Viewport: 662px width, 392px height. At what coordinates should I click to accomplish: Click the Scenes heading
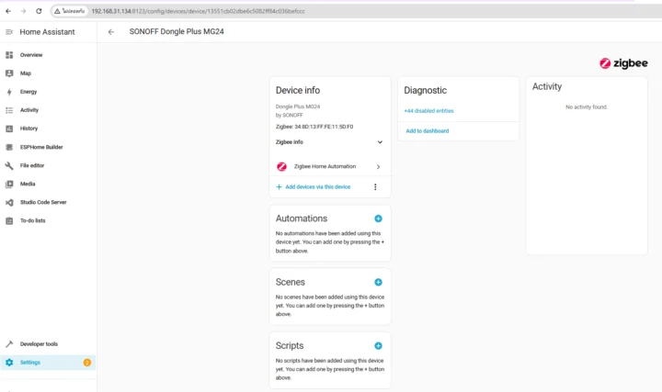[x=290, y=282]
